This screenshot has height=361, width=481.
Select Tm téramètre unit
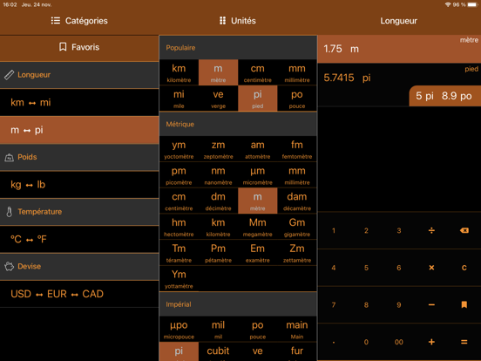coord(179,252)
